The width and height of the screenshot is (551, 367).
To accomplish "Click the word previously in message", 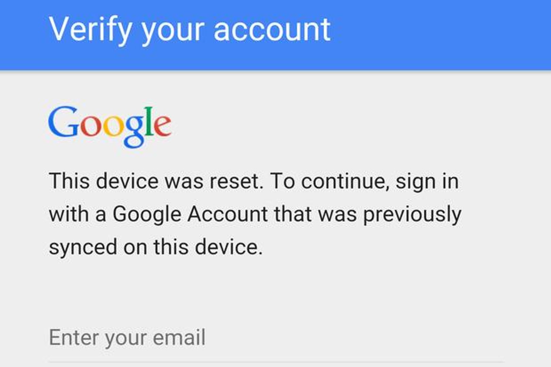I will pyautogui.click(x=412, y=215).
